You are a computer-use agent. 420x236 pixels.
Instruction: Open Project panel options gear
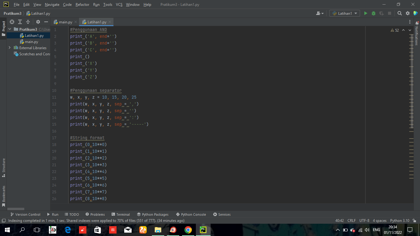pos(38,22)
